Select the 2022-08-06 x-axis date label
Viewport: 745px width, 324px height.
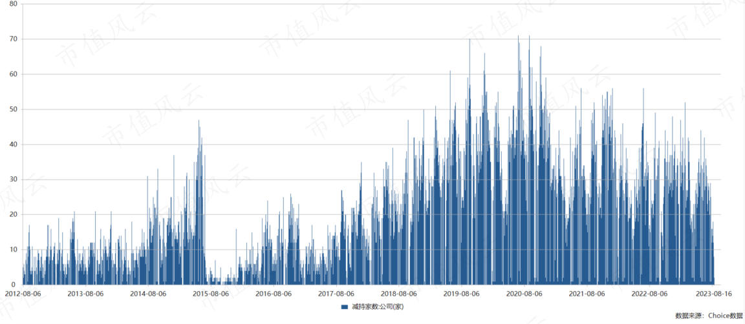pyautogui.click(x=650, y=294)
